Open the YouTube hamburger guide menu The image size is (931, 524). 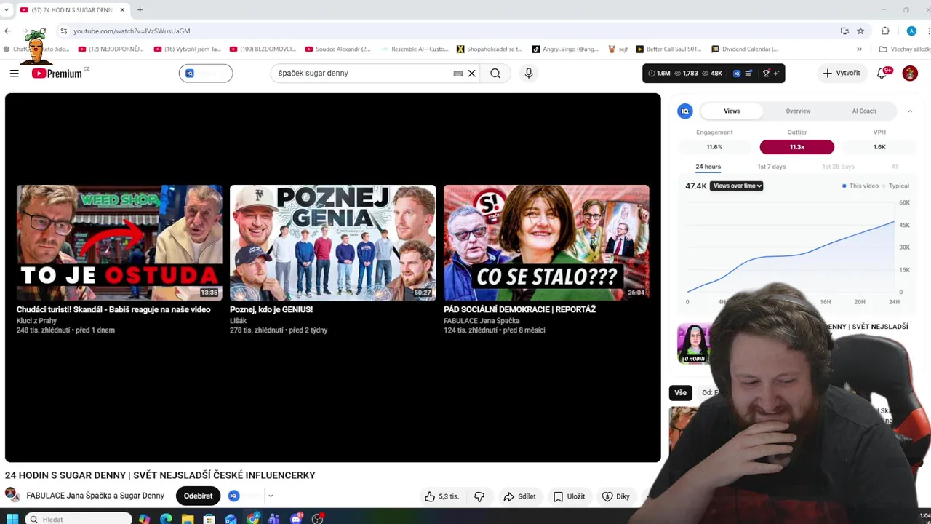[14, 73]
